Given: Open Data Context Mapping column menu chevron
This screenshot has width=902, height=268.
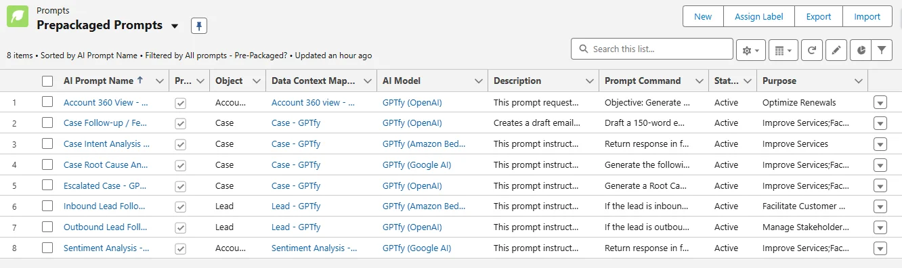Looking at the screenshot, I should pos(367,81).
